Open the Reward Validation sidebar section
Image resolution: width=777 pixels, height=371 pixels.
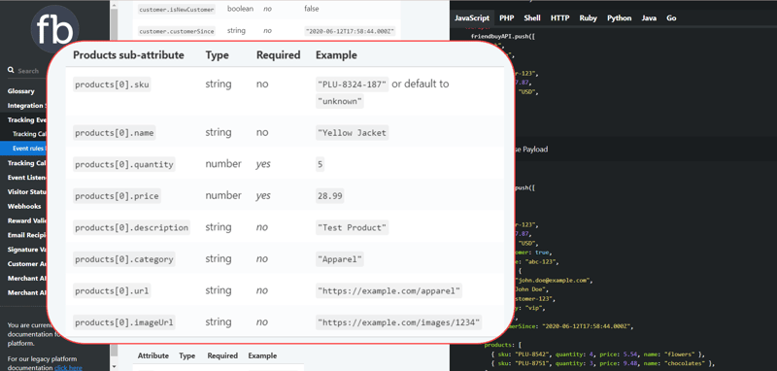tap(27, 220)
